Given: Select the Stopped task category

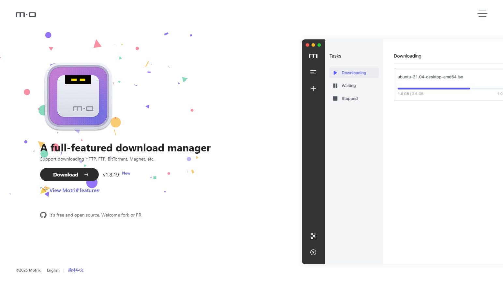Looking at the screenshot, I should tap(349, 99).
